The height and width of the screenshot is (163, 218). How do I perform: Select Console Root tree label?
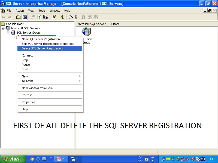coord(15,24)
